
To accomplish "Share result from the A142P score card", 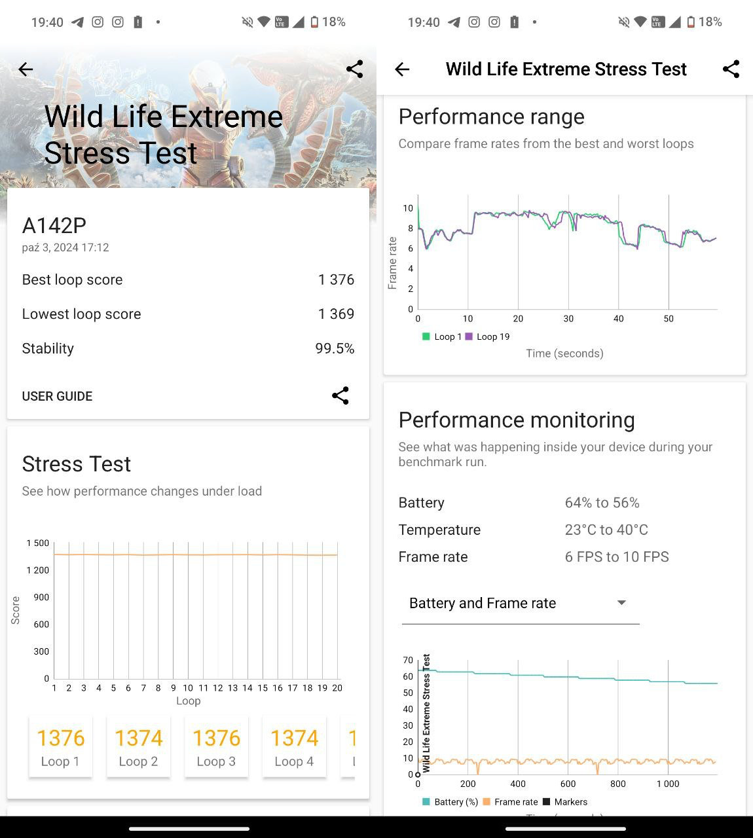I will coord(340,395).
